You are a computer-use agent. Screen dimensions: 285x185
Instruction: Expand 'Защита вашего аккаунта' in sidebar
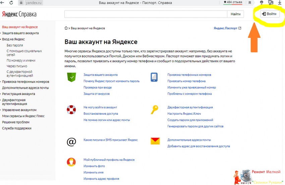click(20, 33)
